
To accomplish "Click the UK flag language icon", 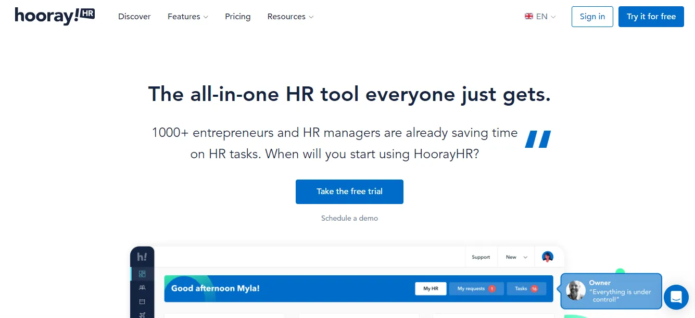I will pyautogui.click(x=529, y=17).
